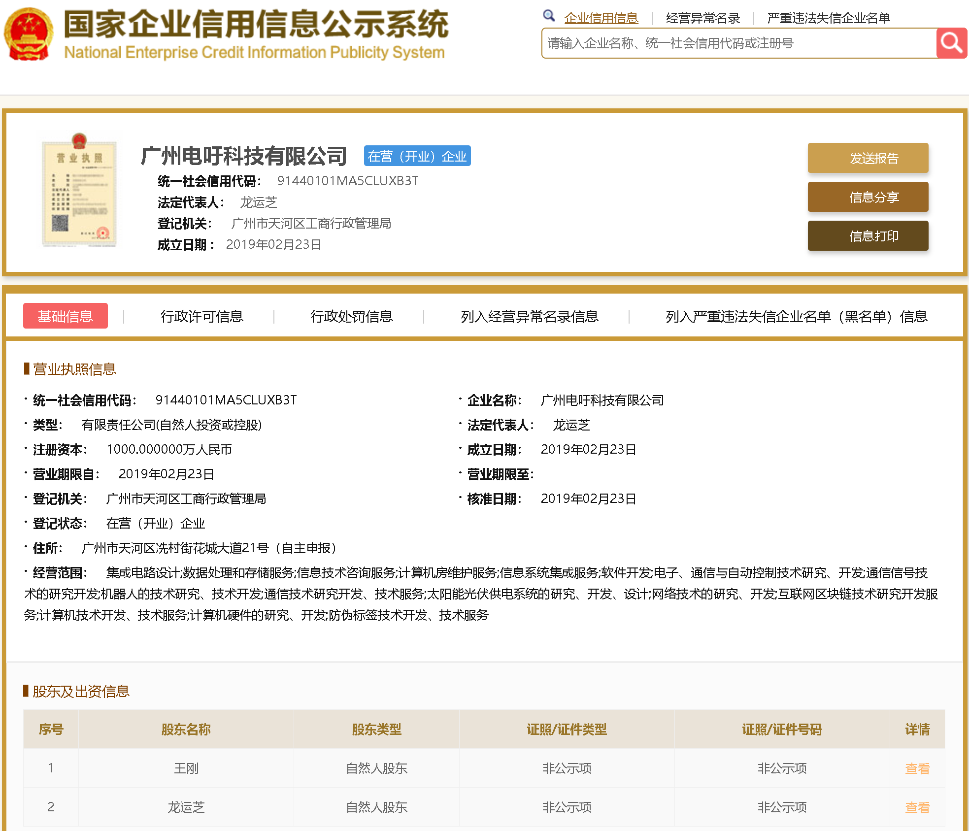Click the 发送报告 button

click(868, 158)
